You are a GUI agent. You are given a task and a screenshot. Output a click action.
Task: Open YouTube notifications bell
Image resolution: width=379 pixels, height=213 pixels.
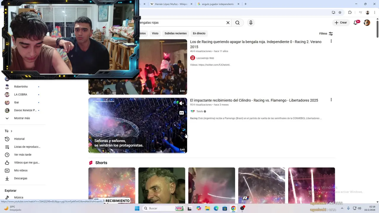(356, 22)
